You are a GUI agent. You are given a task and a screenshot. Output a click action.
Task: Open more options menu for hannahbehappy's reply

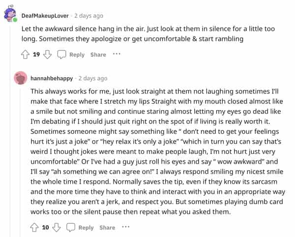[x=125, y=227]
